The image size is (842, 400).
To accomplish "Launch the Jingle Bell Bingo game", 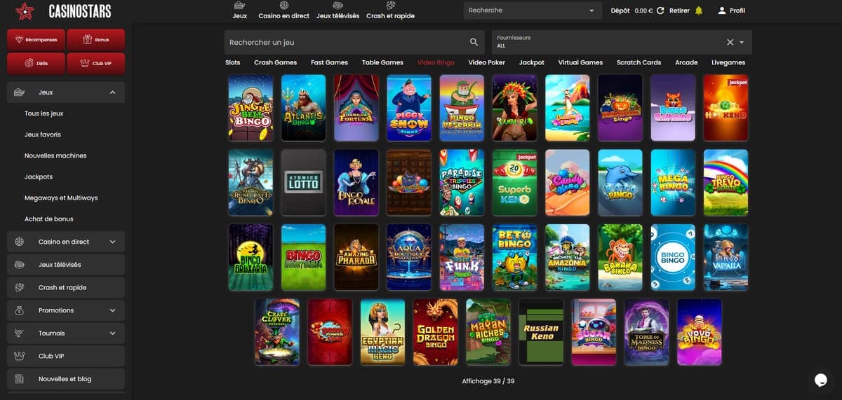I will 250,108.
